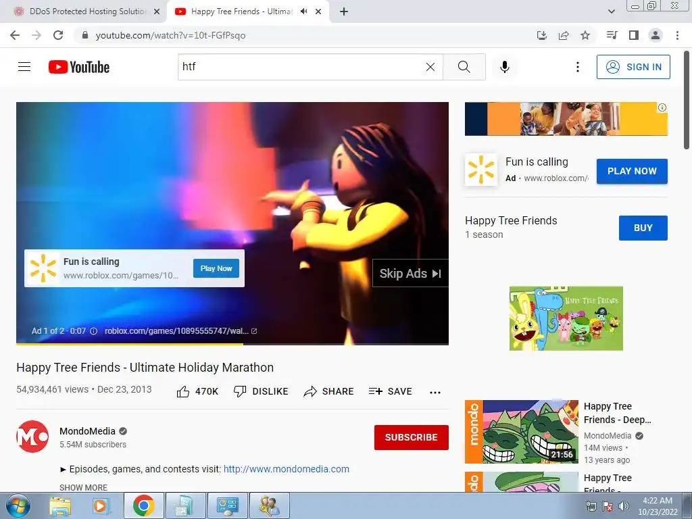
Task: Run the search with the magnifier button
Action: (464, 67)
